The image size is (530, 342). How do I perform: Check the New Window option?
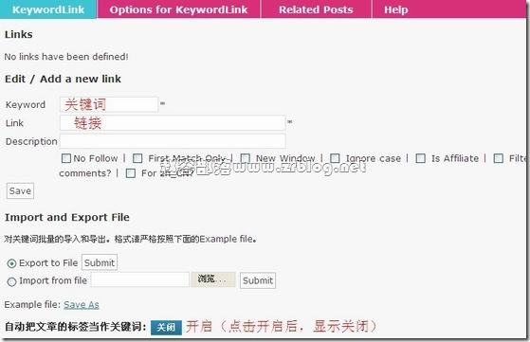click(x=245, y=158)
